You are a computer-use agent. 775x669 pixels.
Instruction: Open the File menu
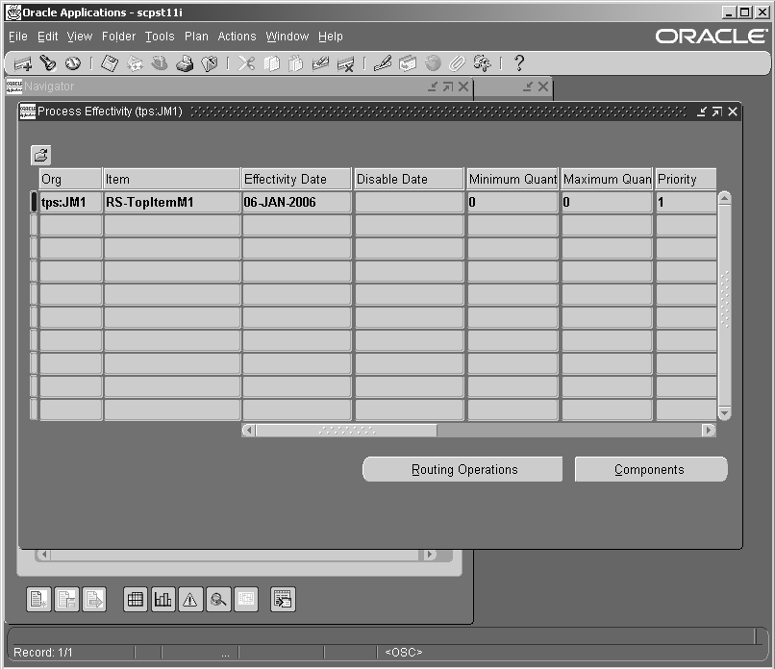pyautogui.click(x=18, y=37)
